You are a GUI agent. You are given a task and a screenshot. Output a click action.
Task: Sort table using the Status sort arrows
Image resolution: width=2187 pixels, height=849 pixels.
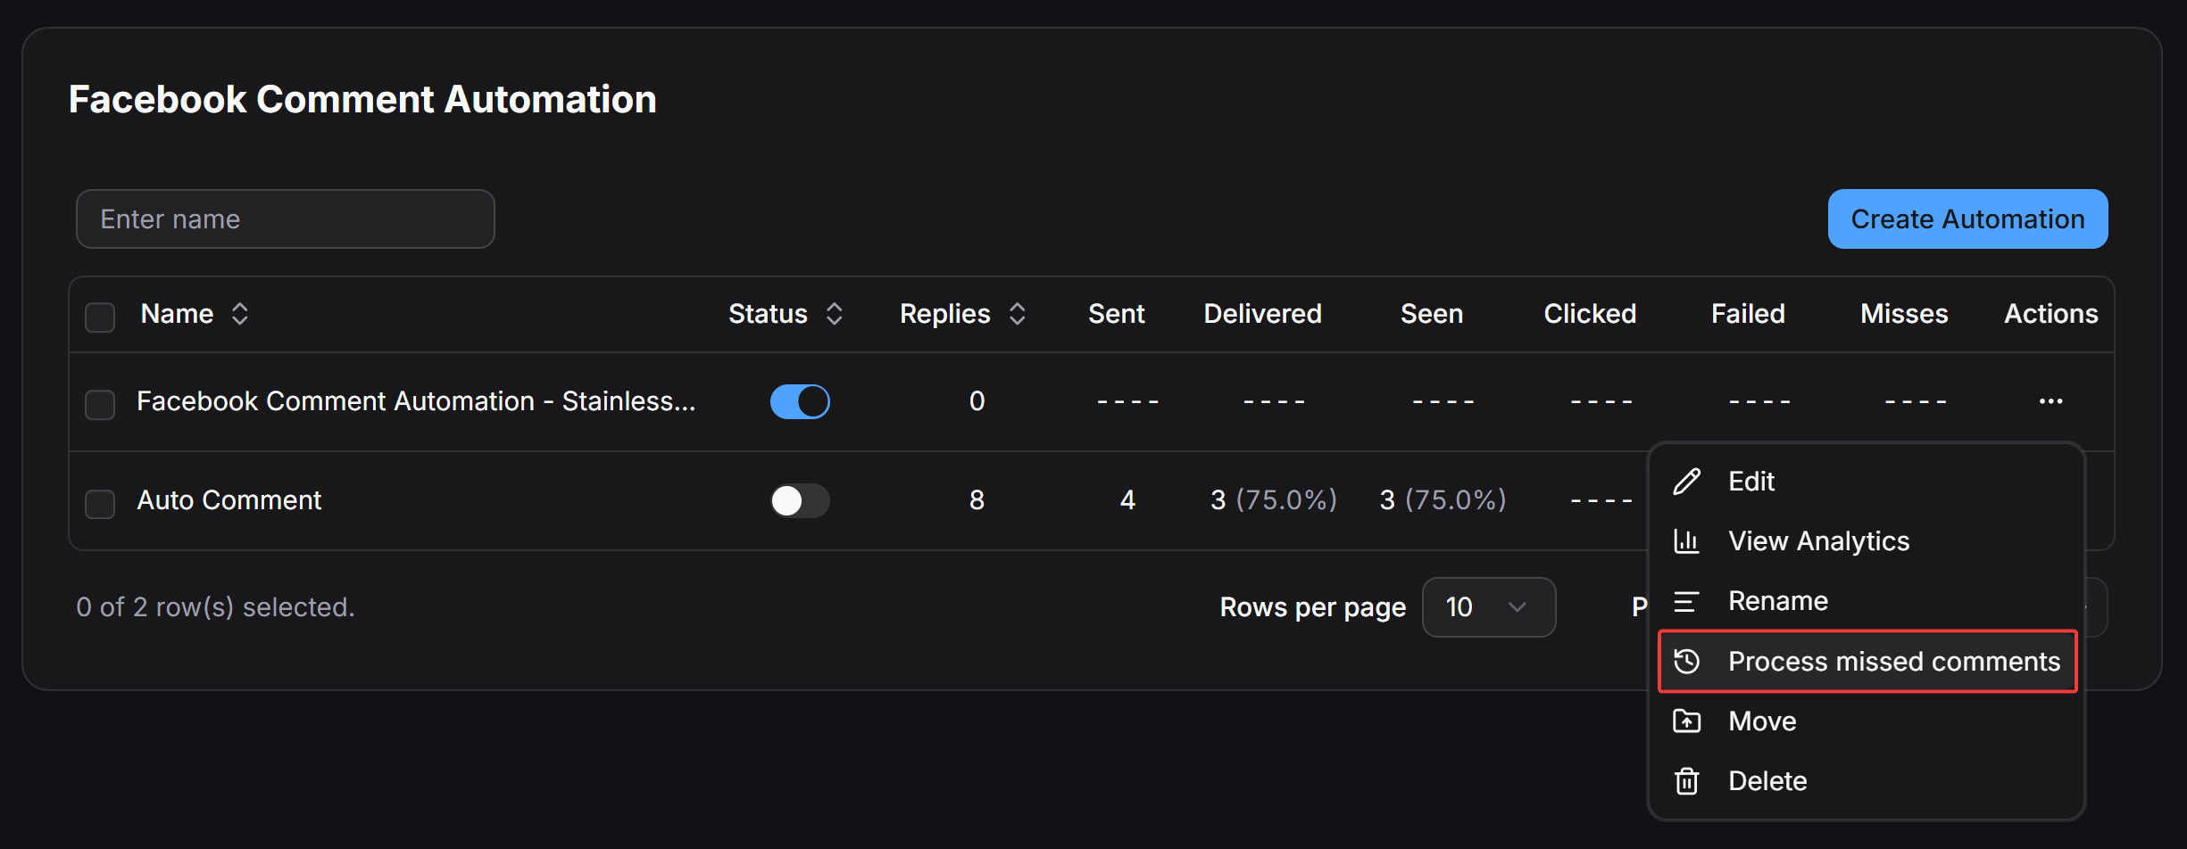click(834, 314)
